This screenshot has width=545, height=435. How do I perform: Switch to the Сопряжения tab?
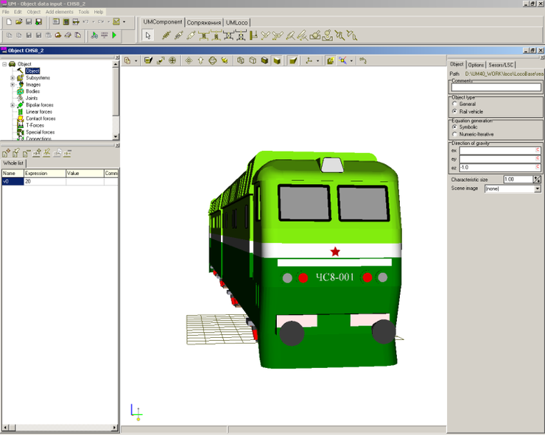click(204, 23)
